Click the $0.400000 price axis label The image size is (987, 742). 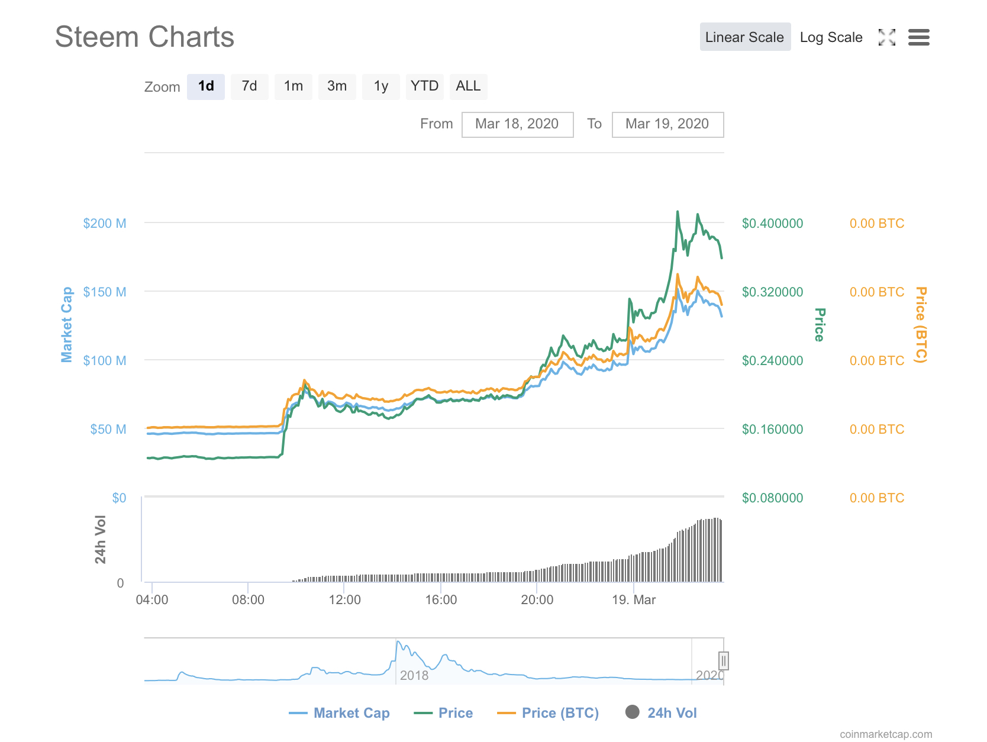tap(772, 224)
